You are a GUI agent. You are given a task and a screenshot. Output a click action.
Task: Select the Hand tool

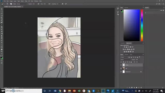pyautogui.click(x=2, y=49)
